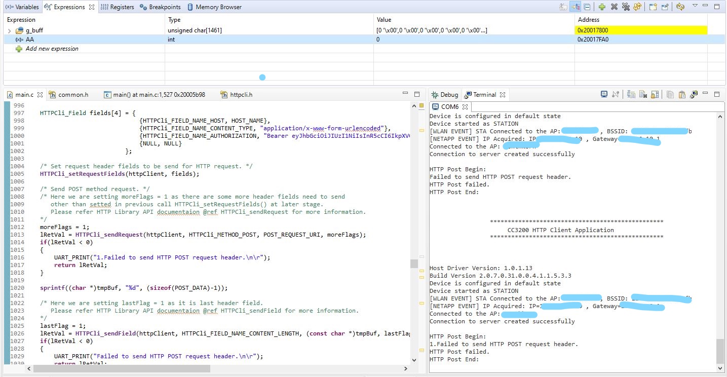Clear the terminal output

click(643, 94)
